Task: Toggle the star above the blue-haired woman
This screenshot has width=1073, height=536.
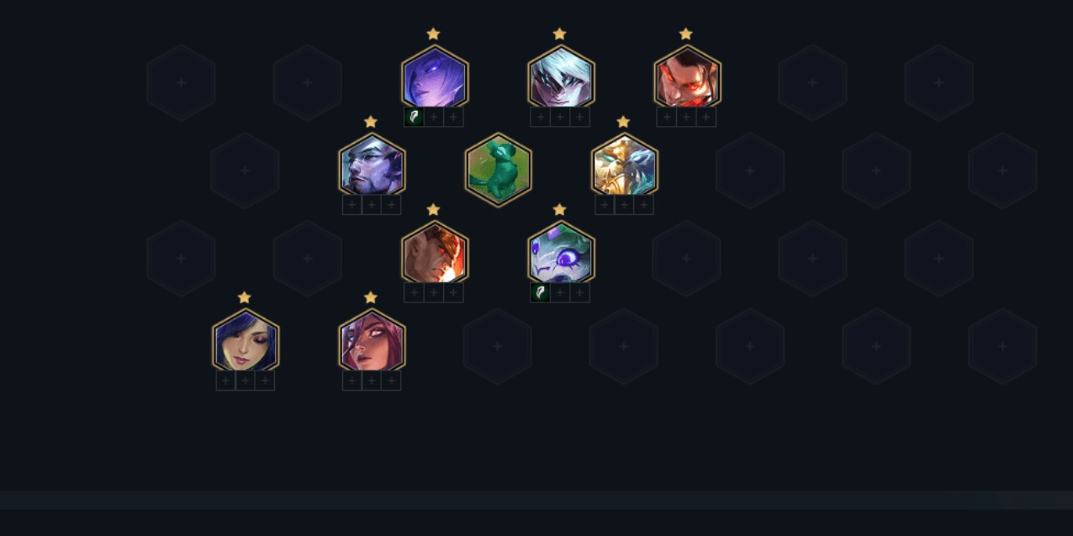Action: coord(244,297)
